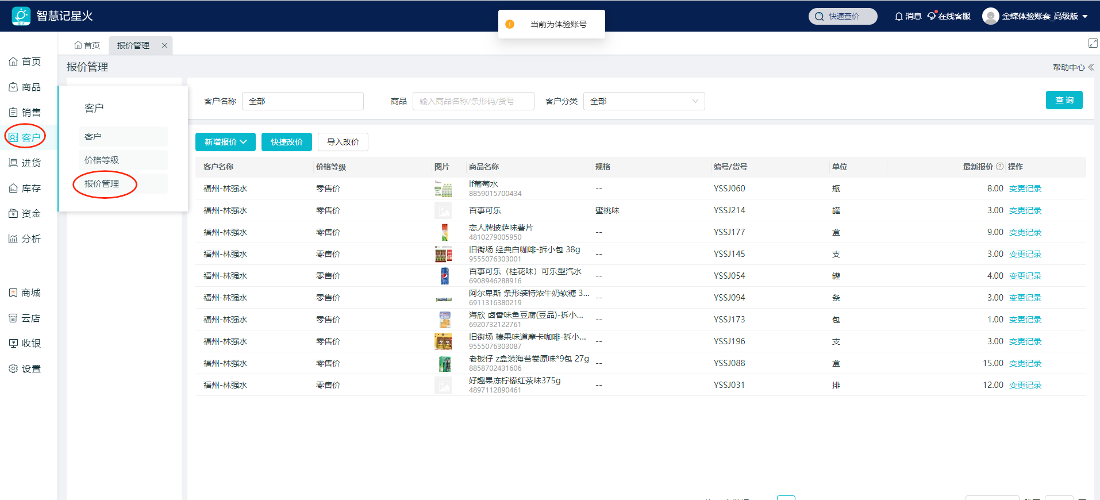Open the 商城 sidebar menu

[x=25, y=293]
